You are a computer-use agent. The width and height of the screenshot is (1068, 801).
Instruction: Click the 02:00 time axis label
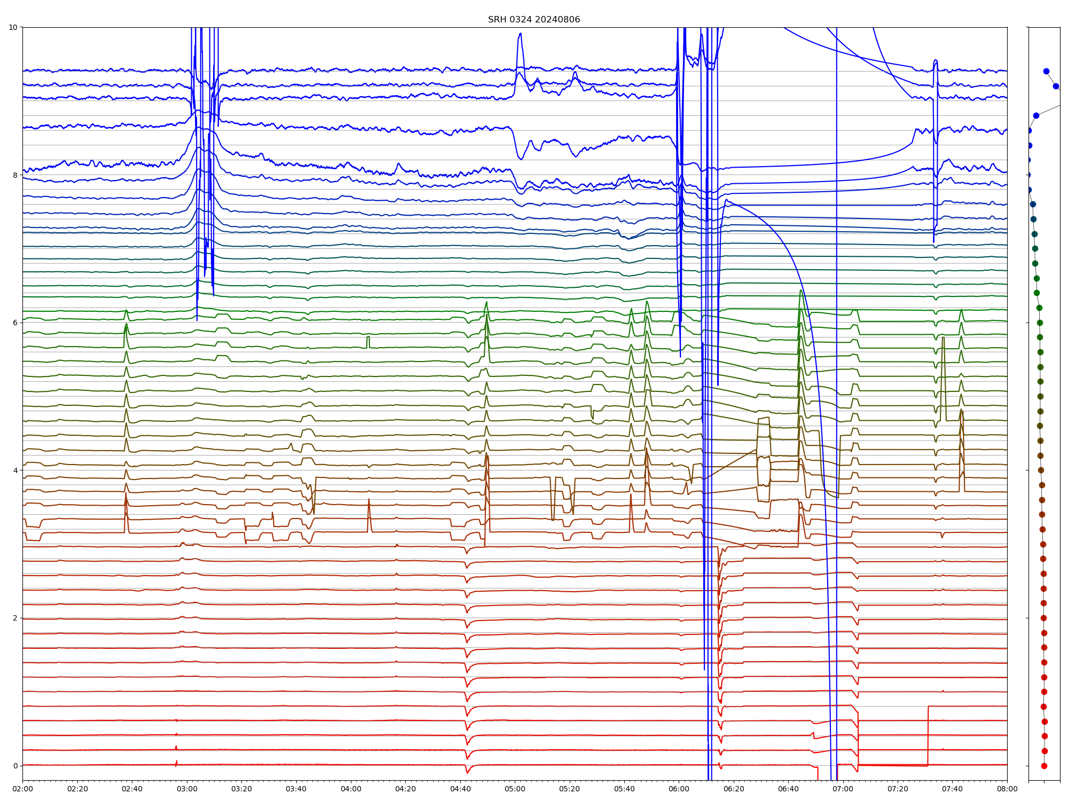[22, 789]
